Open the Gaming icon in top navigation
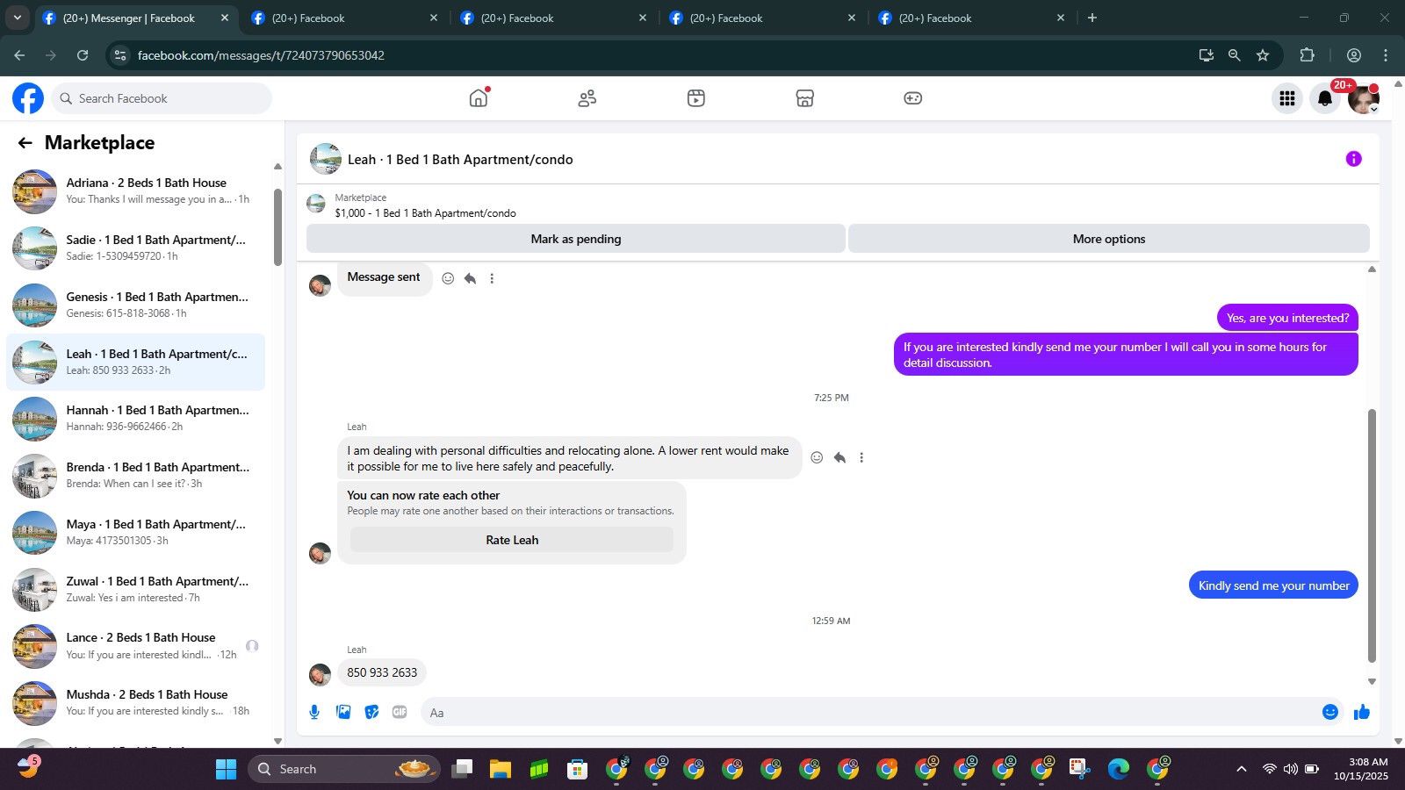The image size is (1405, 790). tap(913, 98)
